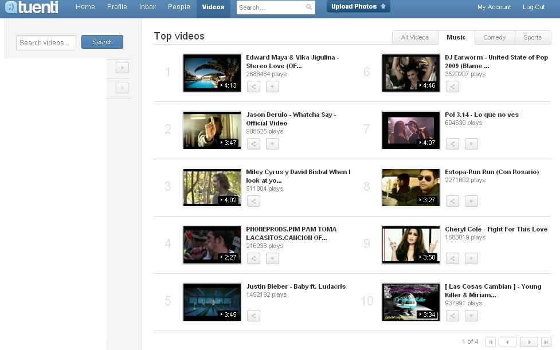This screenshot has height=350, width=560.
Task: Share the DJ Earworm United State of Pop video
Action: click(x=452, y=86)
